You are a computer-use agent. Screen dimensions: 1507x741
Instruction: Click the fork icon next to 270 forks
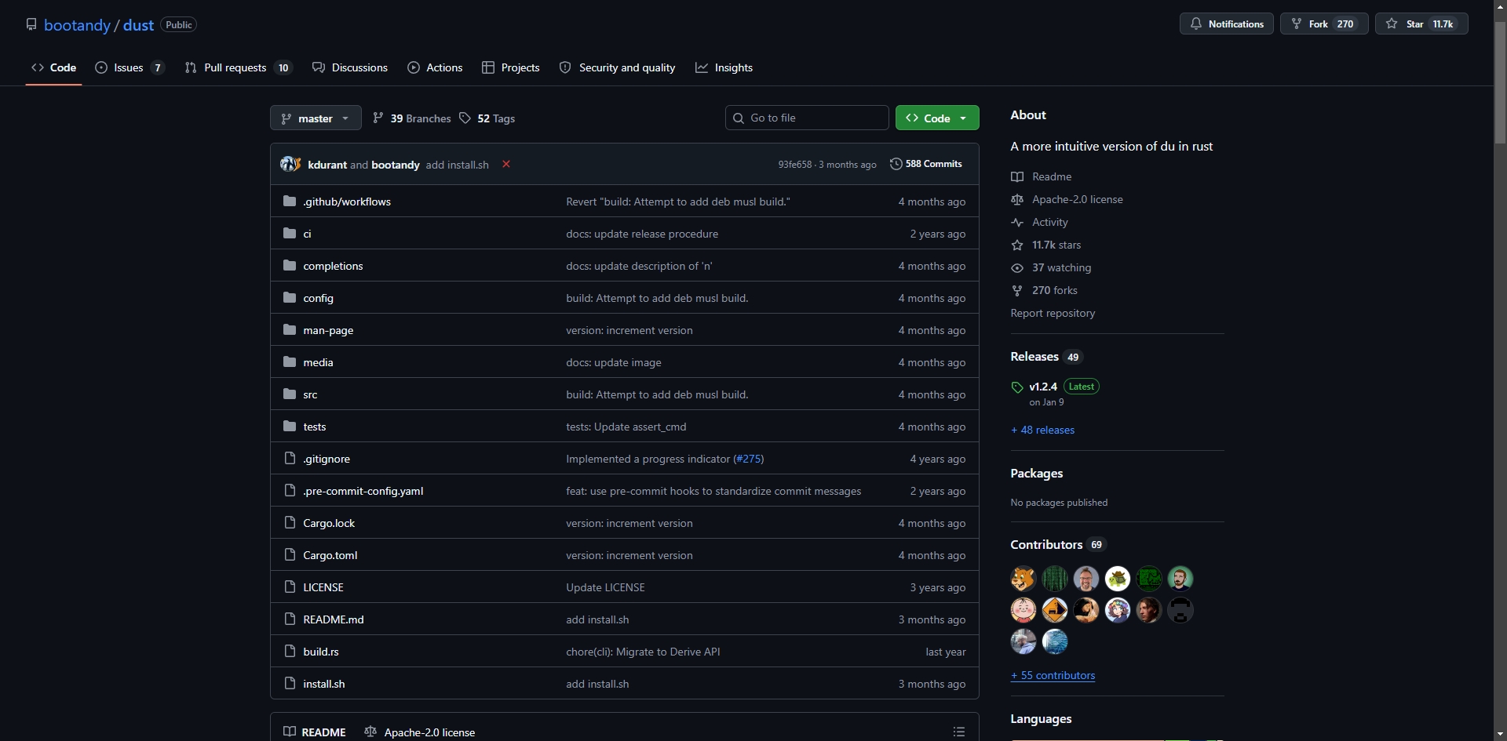pos(1017,291)
